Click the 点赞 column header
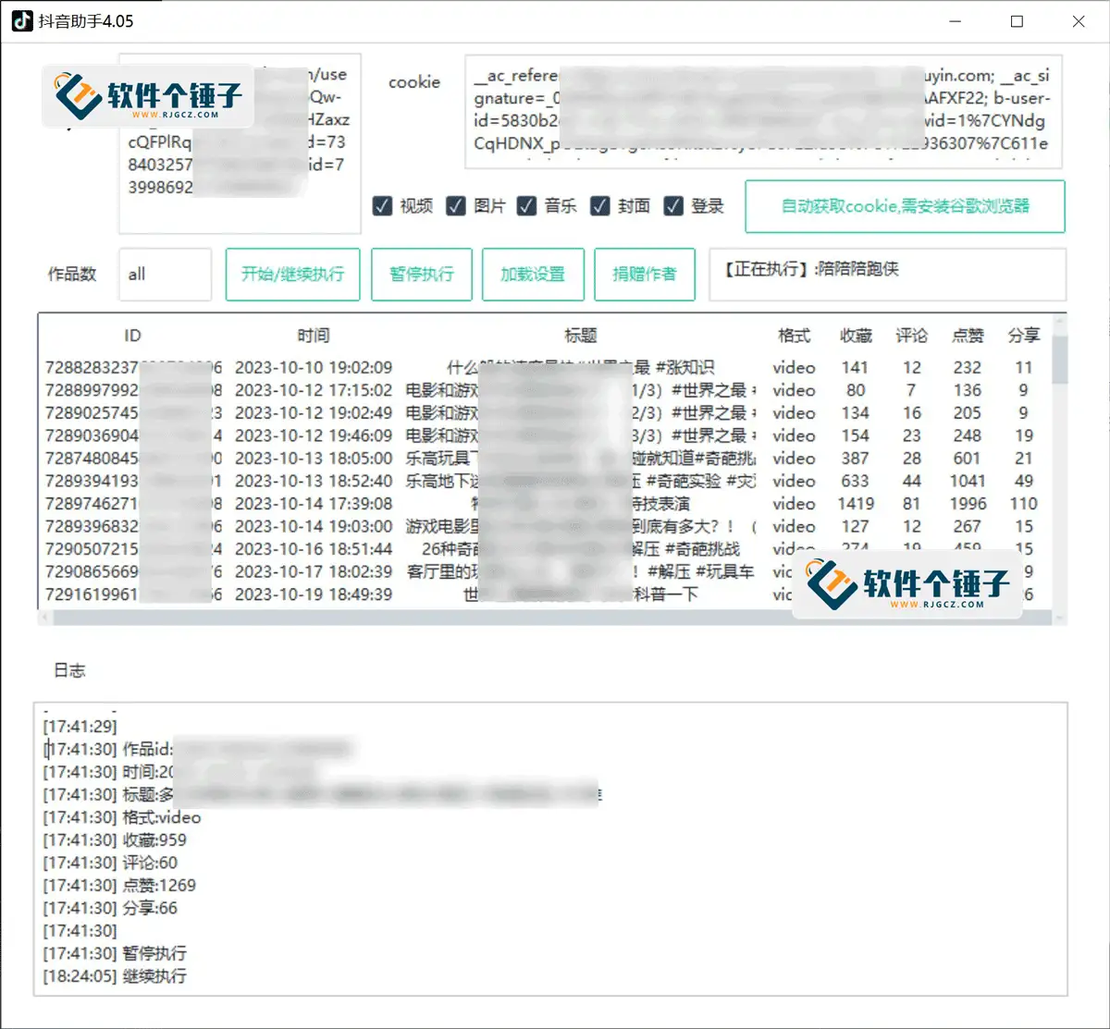 (x=968, y=336)
